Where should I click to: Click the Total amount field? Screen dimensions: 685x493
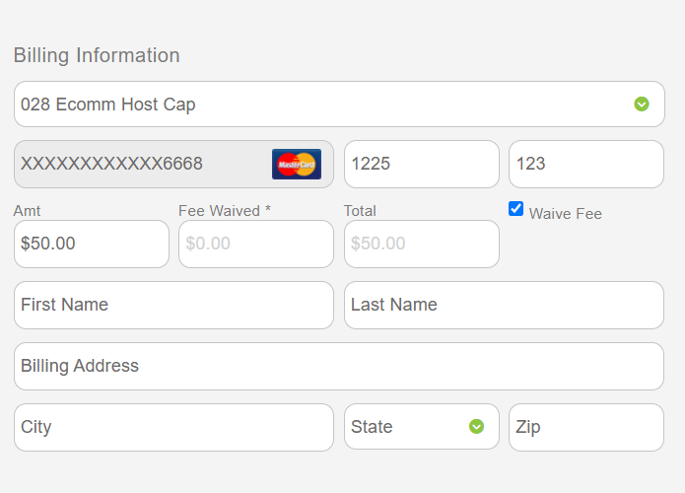[421, 244]
